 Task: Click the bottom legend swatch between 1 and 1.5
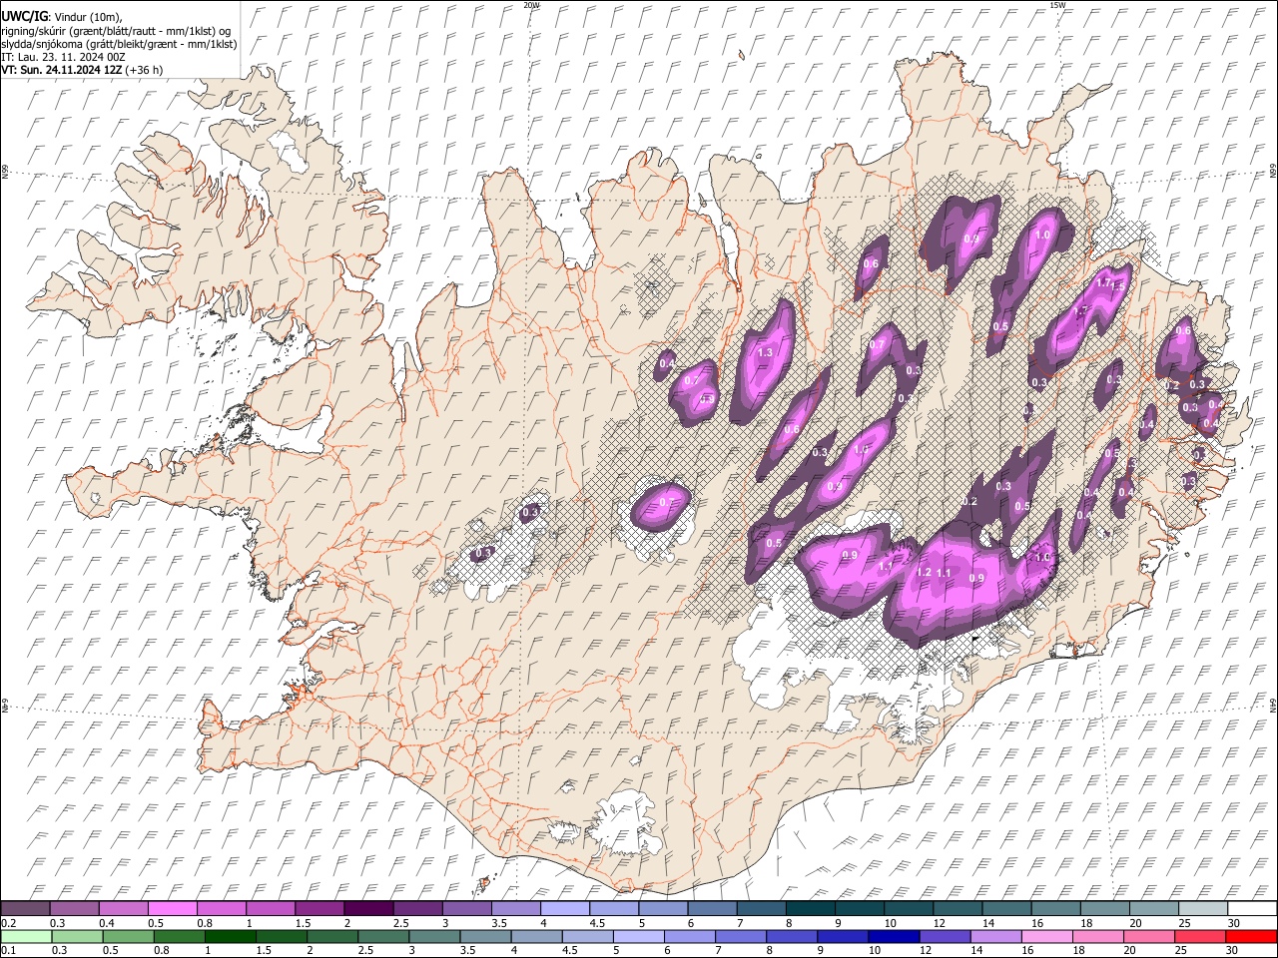click(231, 936)
